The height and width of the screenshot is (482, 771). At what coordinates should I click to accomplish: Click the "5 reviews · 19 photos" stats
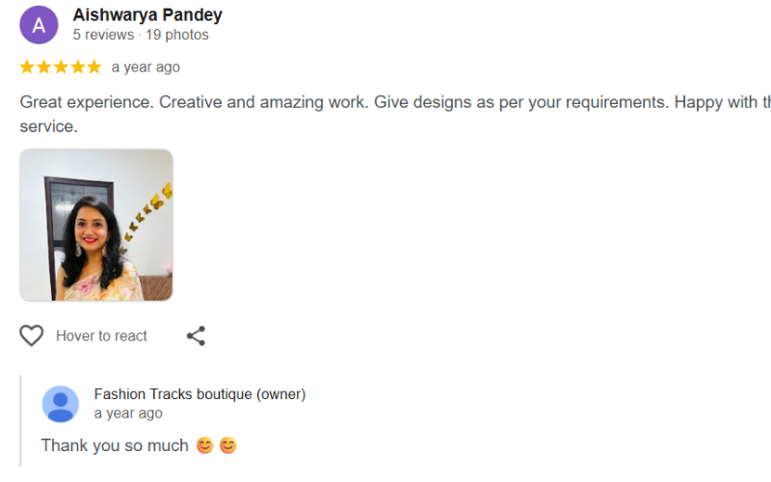[x=141, y=35]
